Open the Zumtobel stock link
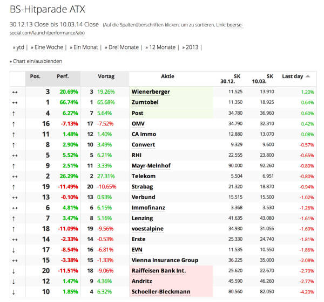 click(145, 102)
